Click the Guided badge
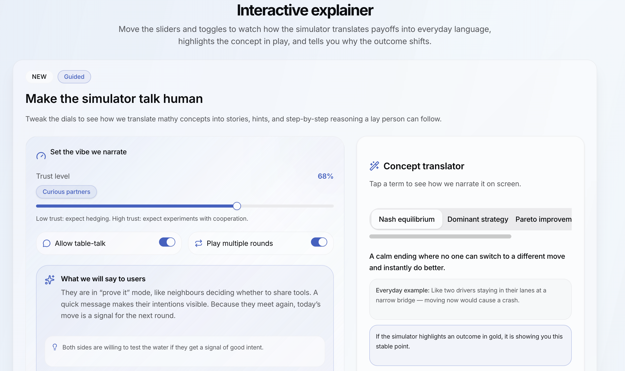The width and height of the screenshot is (625, 371). (x=74, y=77)
